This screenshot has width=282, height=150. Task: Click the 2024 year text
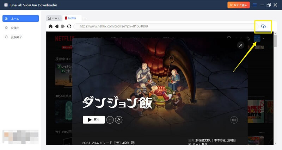[86, 143]
